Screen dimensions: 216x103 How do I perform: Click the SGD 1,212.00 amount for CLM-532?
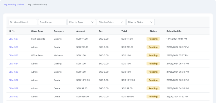83,80
